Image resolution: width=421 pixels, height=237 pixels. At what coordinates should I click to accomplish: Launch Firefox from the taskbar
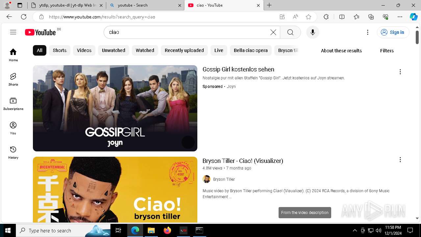167,230
